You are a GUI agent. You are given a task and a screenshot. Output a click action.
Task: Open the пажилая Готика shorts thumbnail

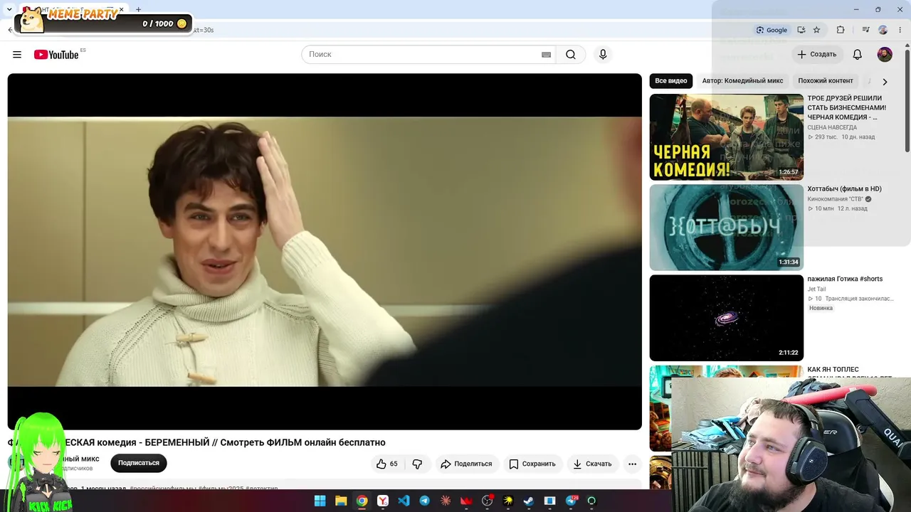(x=727, y=318)
